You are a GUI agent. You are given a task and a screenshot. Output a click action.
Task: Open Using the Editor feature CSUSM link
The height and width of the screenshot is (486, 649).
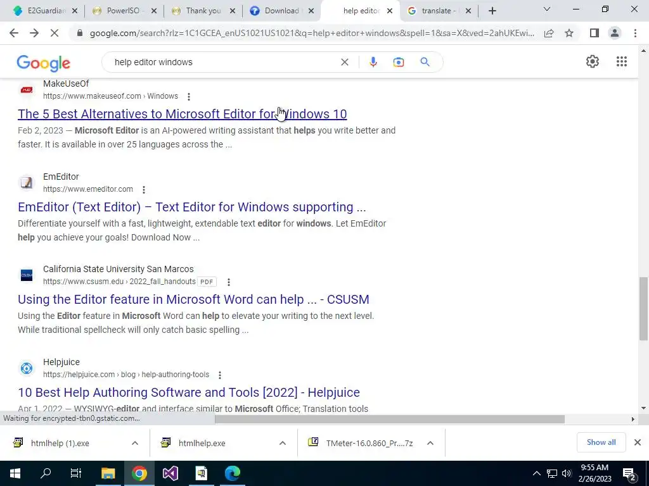193,299
